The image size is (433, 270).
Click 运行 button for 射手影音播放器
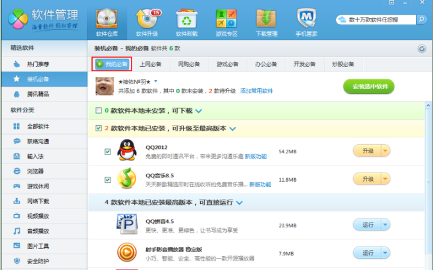click(367, 253)
